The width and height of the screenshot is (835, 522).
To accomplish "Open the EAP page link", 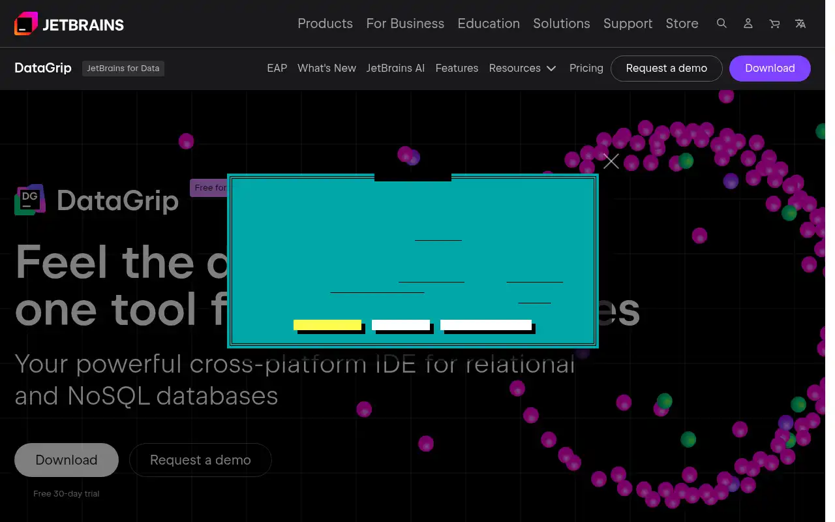I will pos(277,68).
